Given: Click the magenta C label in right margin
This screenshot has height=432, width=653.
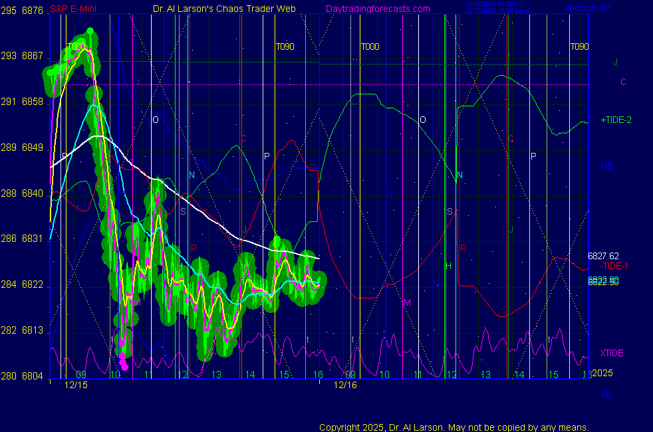Looking at the screenshot, I should [623, 82].
